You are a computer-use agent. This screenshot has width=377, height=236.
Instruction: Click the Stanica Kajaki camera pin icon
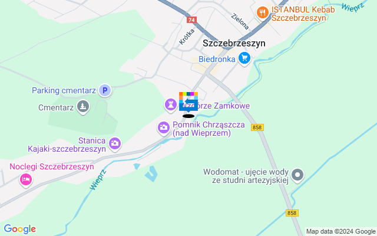[115, 144]
